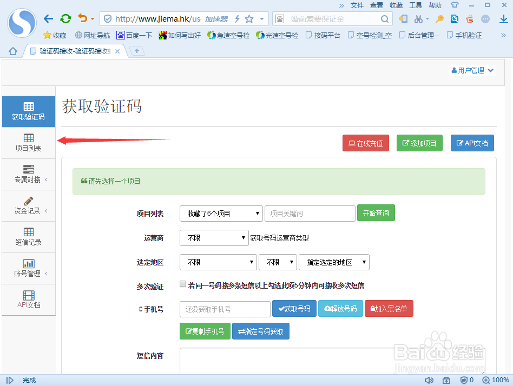Image resolution: width=513 pixels, height=386 pixels.
Task: Open the 资金记录 sidebar section
Action: pyautogui.click(x=28, y=205)
